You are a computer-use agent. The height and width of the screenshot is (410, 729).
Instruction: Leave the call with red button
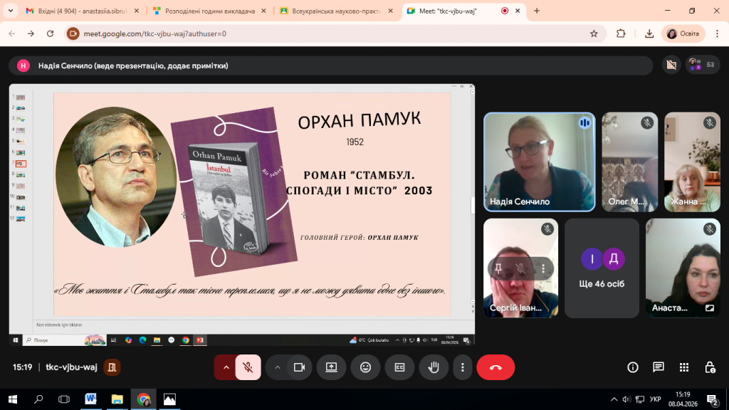tap(495, 367)
